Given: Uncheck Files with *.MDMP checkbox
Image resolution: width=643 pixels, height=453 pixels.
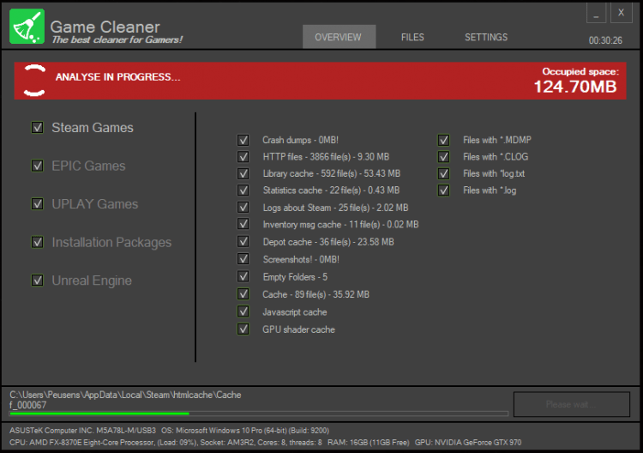Looking at the screenshot, I should (x=443, y=140).
